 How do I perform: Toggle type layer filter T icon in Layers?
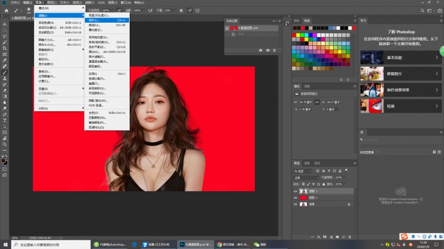point(329,171)
